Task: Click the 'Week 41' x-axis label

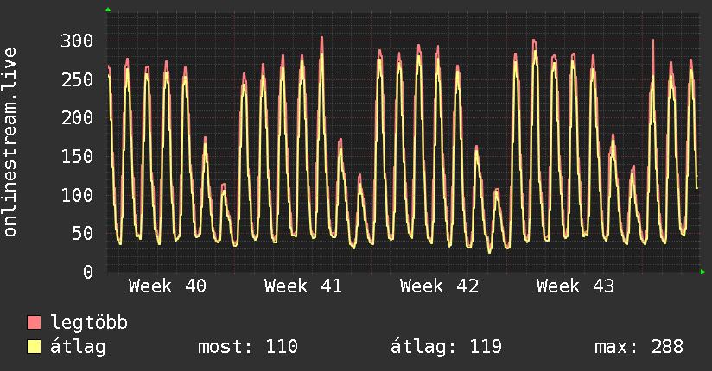Action: (x=303, y=286)
